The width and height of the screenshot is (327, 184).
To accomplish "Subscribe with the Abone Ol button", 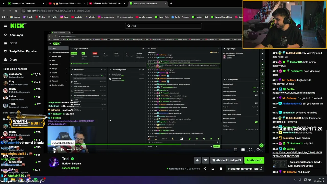I will point(254,160).
